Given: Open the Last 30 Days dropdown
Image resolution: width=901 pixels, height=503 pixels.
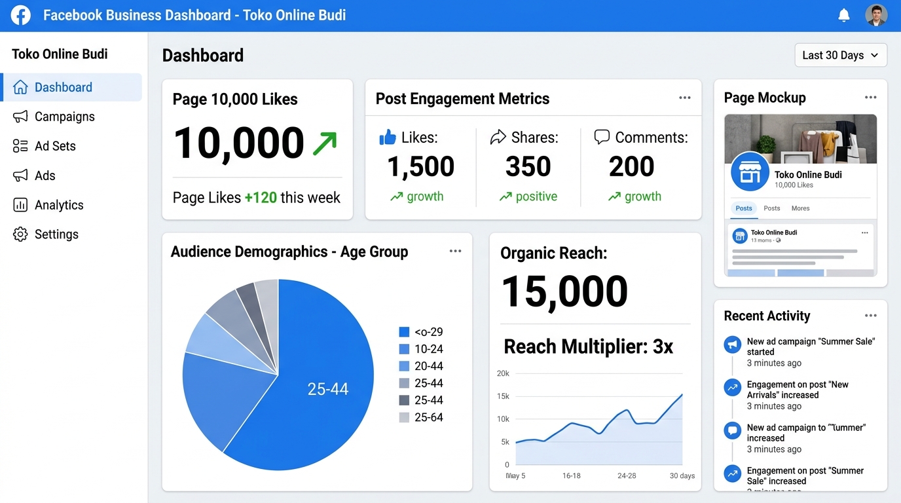Looking at the screenshot, I should pyautogui.click(x=841, y=55).
